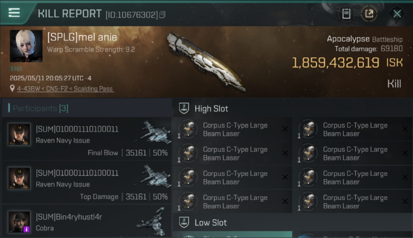Select participant entry with Top Damage

coord(86,183)
